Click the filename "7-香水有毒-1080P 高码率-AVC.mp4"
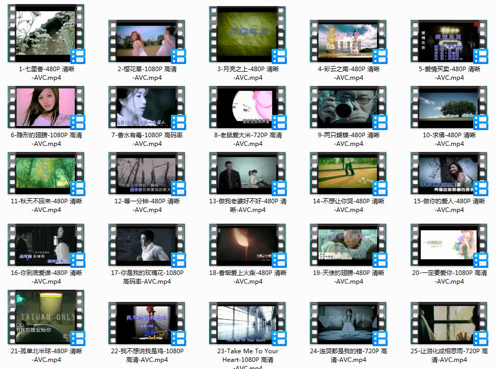The image size is (496, 369). (147, 139)
